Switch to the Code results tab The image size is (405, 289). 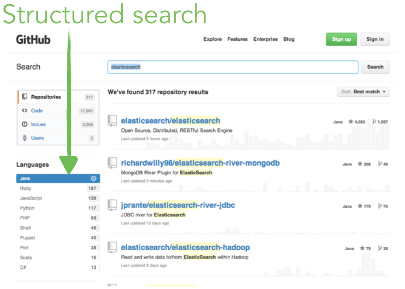point(59,111)
